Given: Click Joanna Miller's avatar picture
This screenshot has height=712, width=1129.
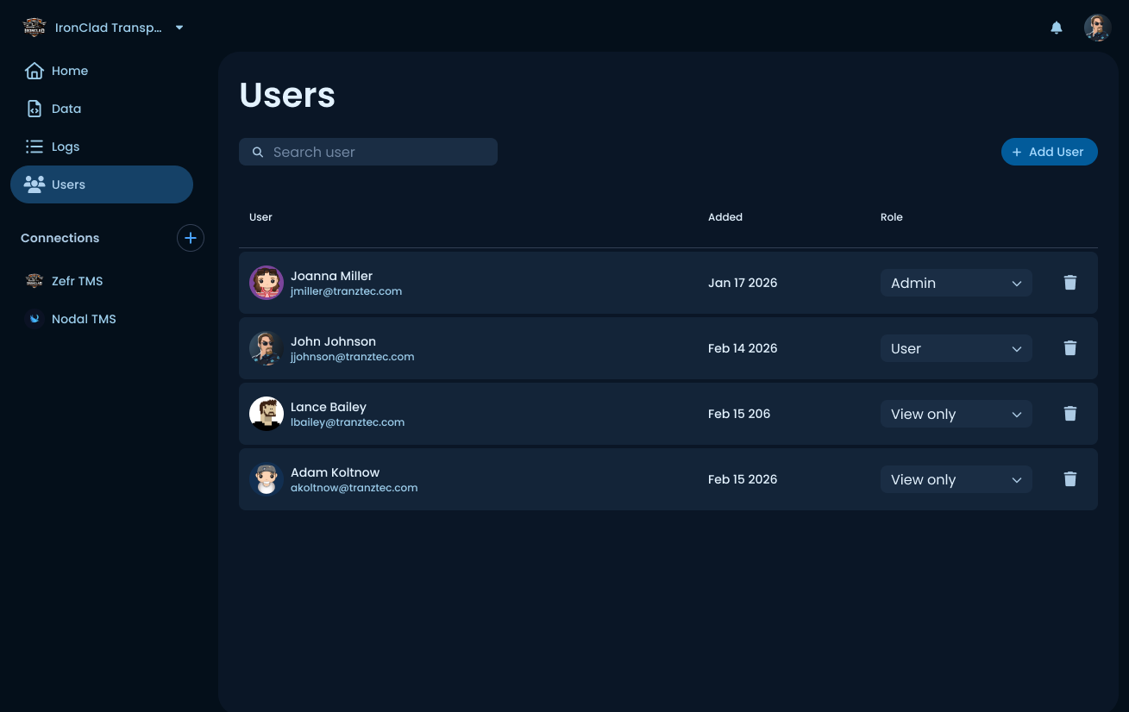Looking at the screenshot, I should coord(267,283).
